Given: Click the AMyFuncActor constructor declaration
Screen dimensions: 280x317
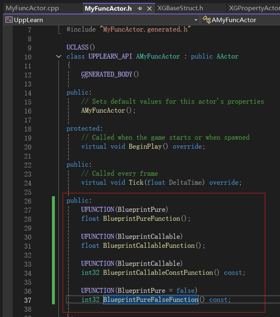Looking at the screenshot, I should tap(103, 111).
